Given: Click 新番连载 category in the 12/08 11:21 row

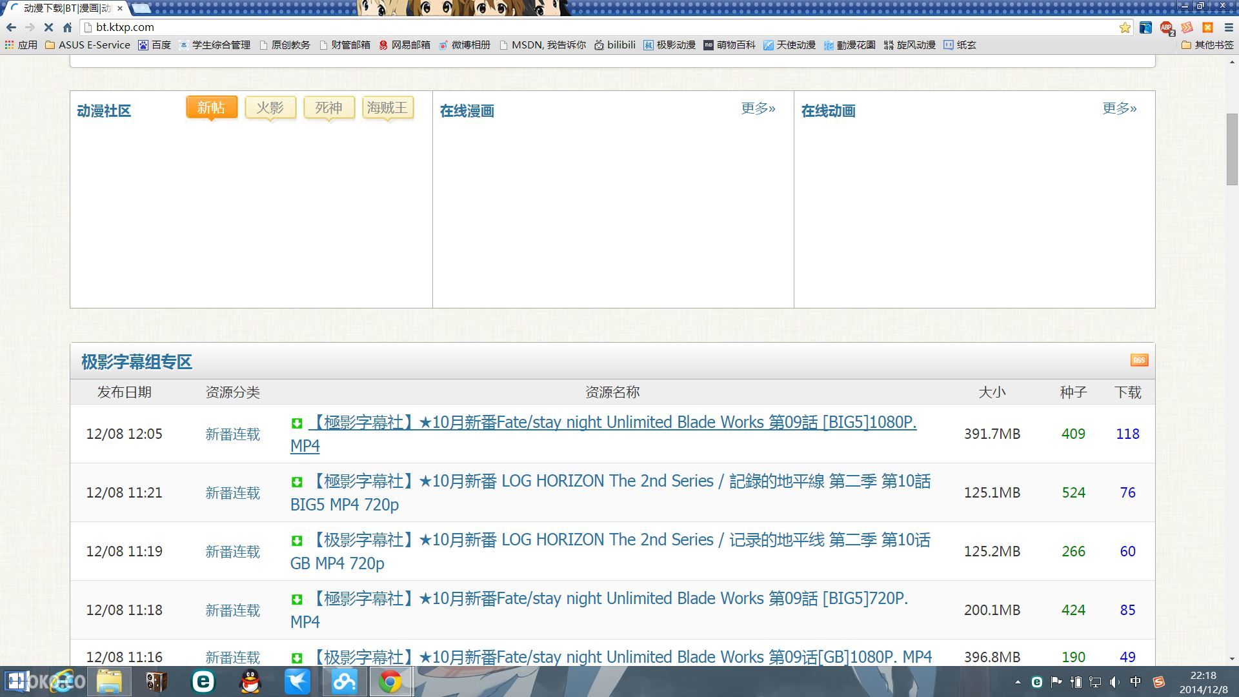Looking at the screenshot, I should (233, 493).
